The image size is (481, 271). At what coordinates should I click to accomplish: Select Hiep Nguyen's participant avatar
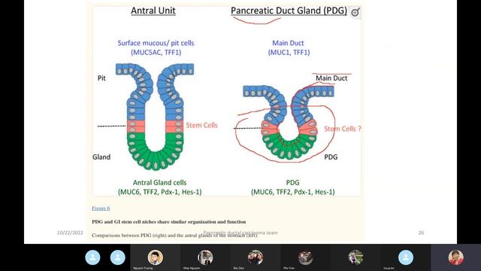pos(205,257)
